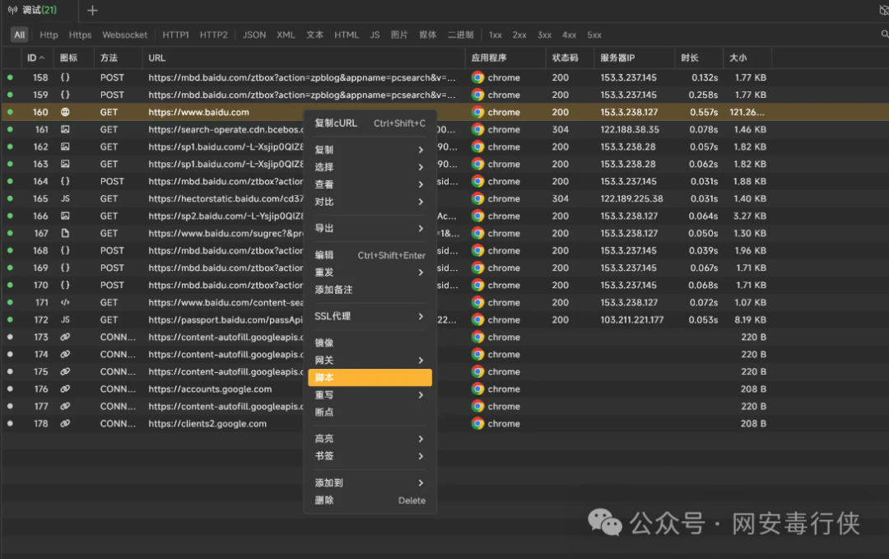Click the chrome icon in row 160
The height and width of the screenshot is (559, 889).
click(x=478, y=112)
